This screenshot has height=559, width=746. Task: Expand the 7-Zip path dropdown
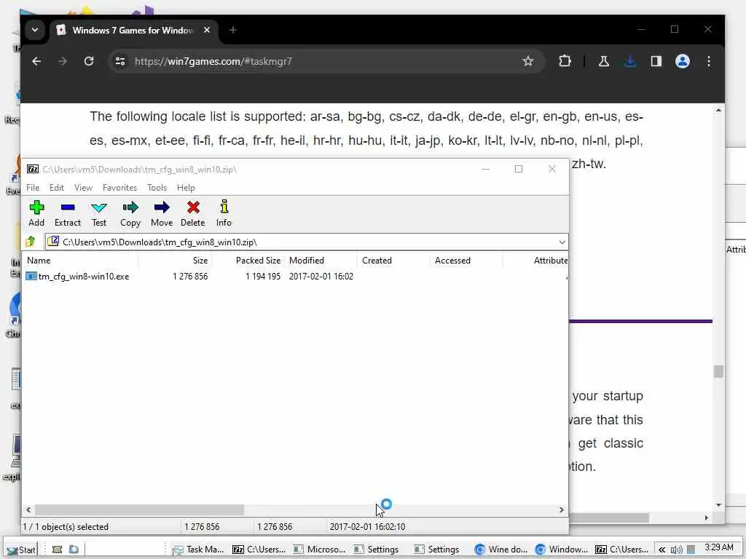(562, 242)
